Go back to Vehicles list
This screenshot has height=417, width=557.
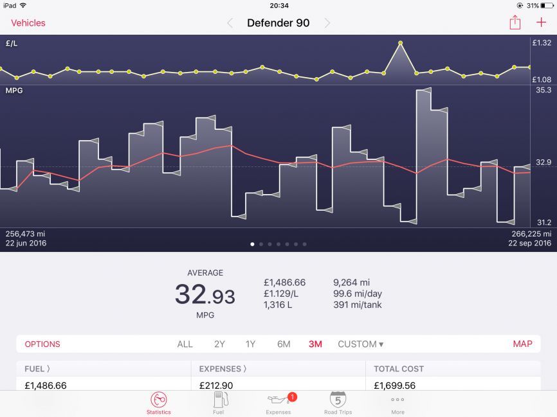coord(28,23)
